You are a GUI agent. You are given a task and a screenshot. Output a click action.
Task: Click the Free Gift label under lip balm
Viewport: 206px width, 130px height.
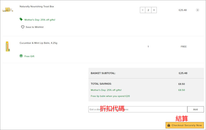29,56
